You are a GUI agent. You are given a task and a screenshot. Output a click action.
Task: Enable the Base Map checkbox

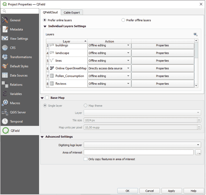coord(47,97)
